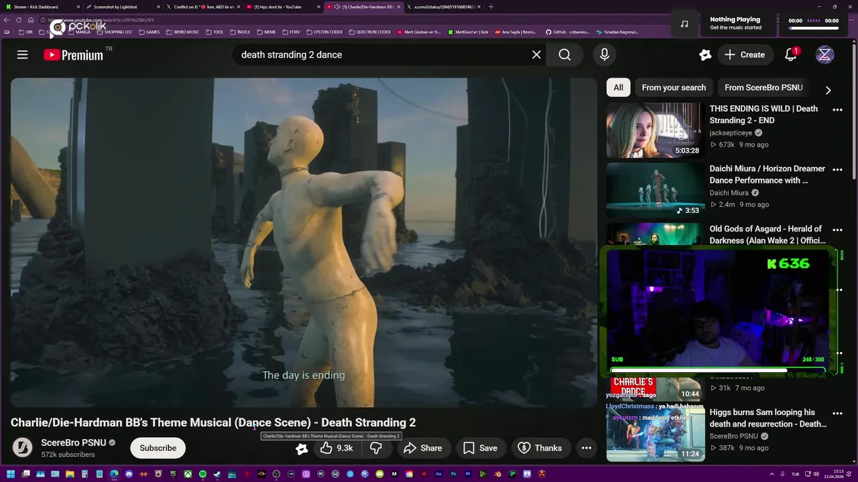The height and width of the screenshot is (482, 858).
Task: Open the Higgs burns Sam video thumbnail
Action: point(654,434)
